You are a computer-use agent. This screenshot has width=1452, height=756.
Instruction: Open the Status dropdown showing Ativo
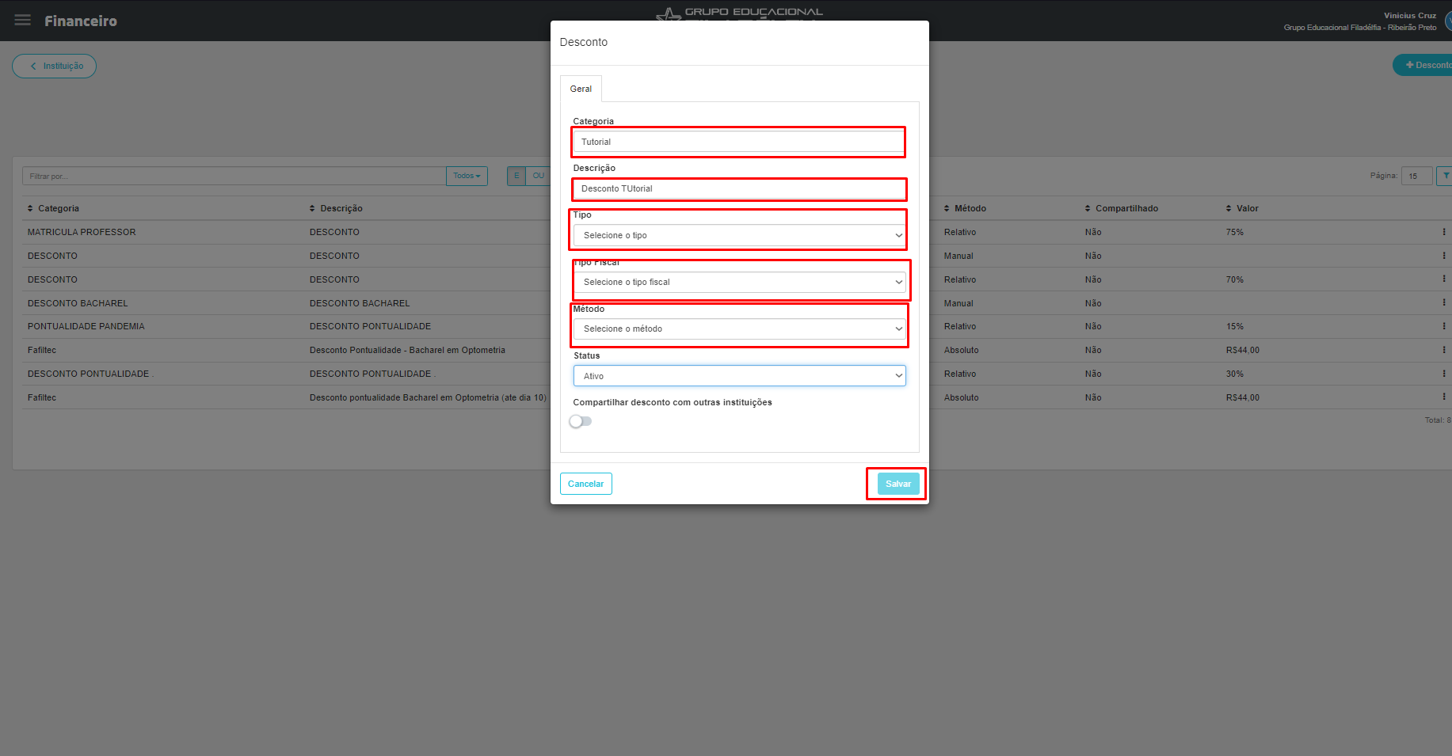point(739,376)
